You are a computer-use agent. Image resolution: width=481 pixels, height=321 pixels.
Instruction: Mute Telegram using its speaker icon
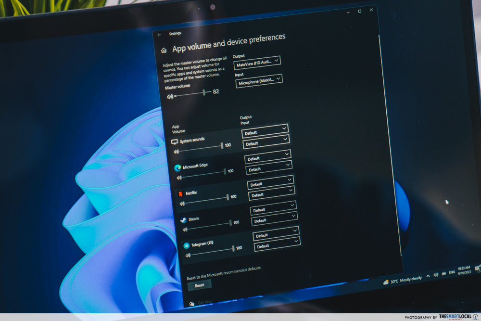tap(188, 255)
